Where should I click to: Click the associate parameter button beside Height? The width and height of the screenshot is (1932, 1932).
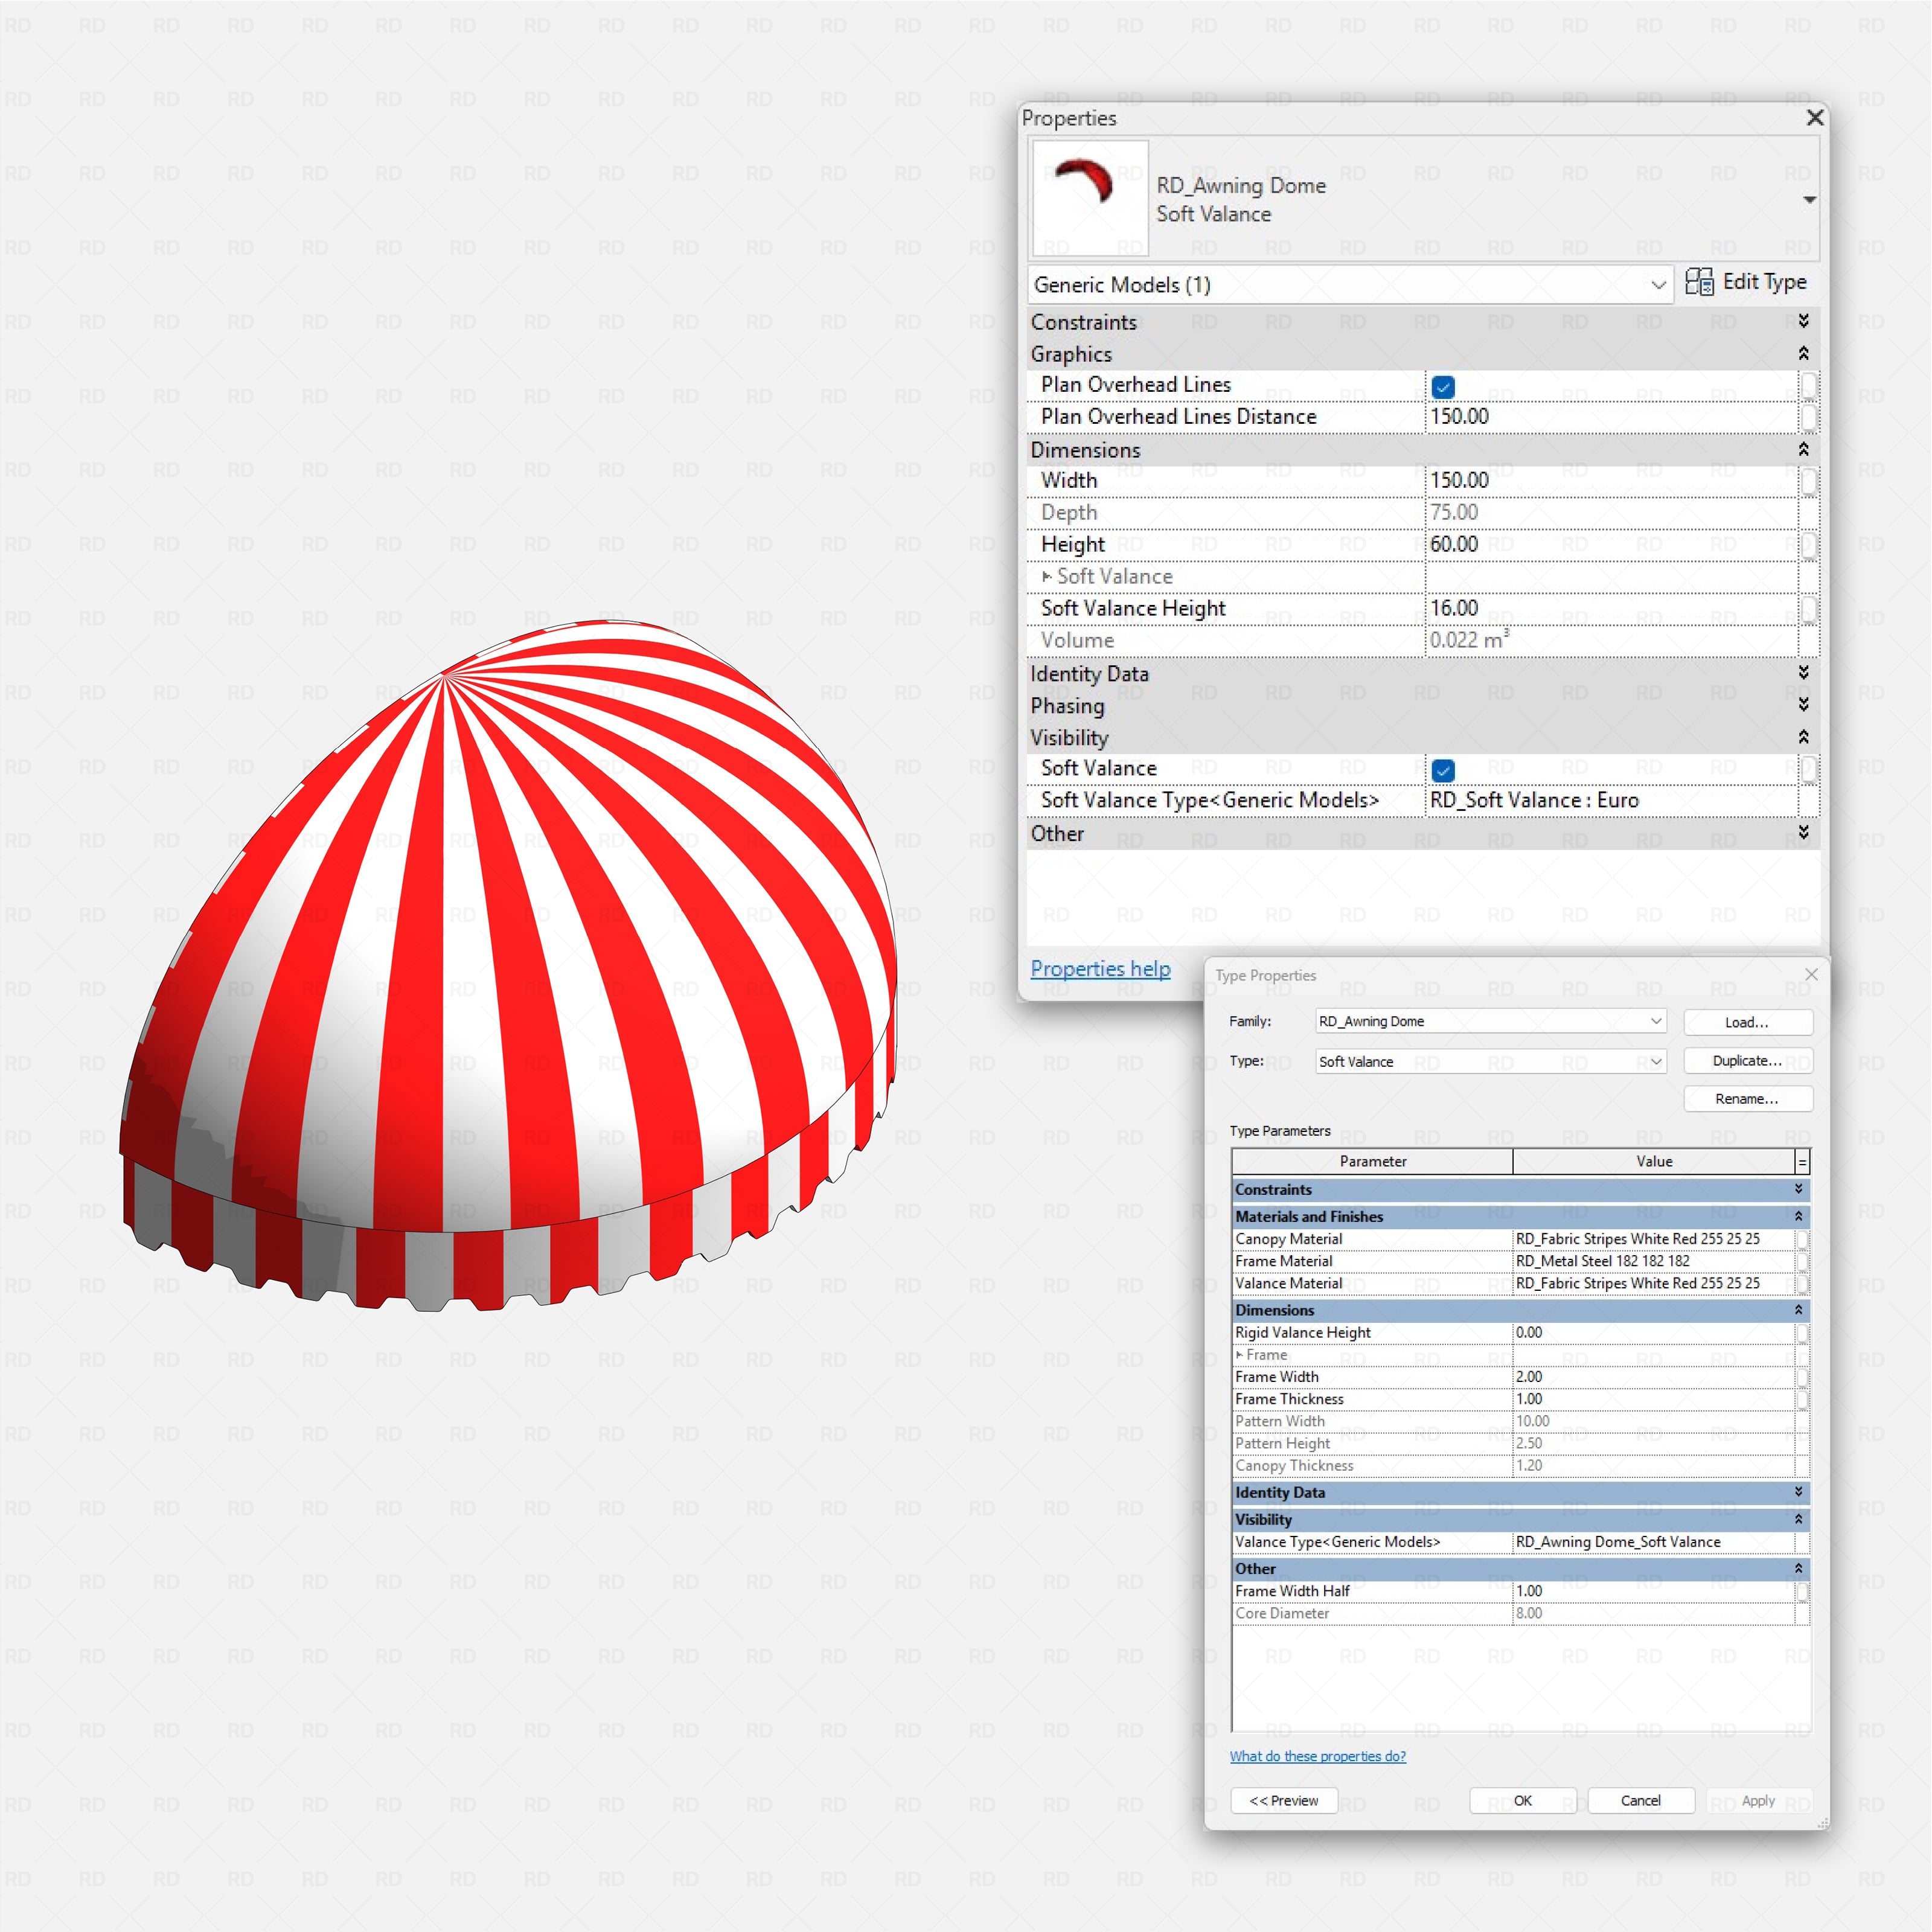(1808, 545)
